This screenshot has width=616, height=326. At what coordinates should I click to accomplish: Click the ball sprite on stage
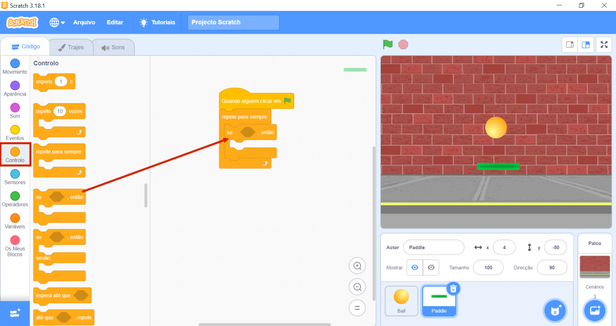coord(496,127)
